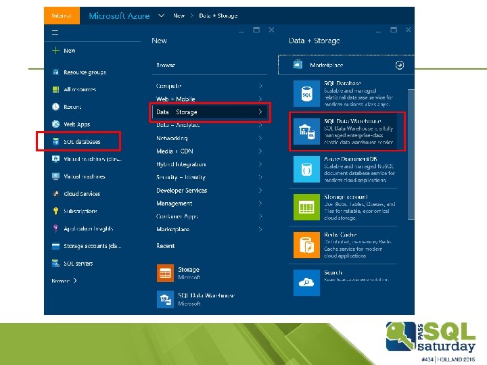The width and height of the screenshot is (487, 365).
Task: Click the orange Internal badge
Action: [x=62, y=16]
